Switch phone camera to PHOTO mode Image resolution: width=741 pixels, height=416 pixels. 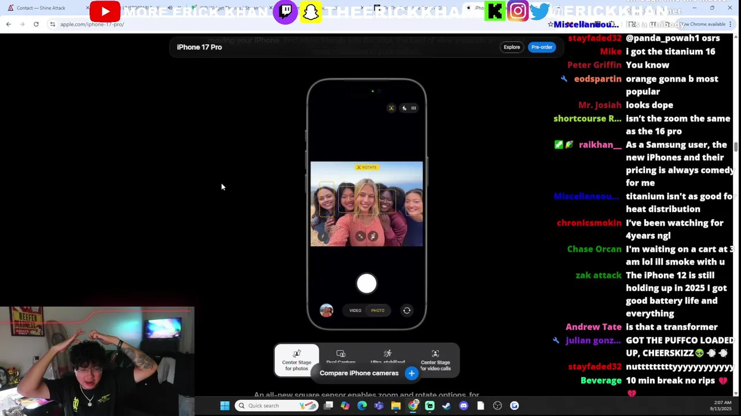click(x=377, y=311)
